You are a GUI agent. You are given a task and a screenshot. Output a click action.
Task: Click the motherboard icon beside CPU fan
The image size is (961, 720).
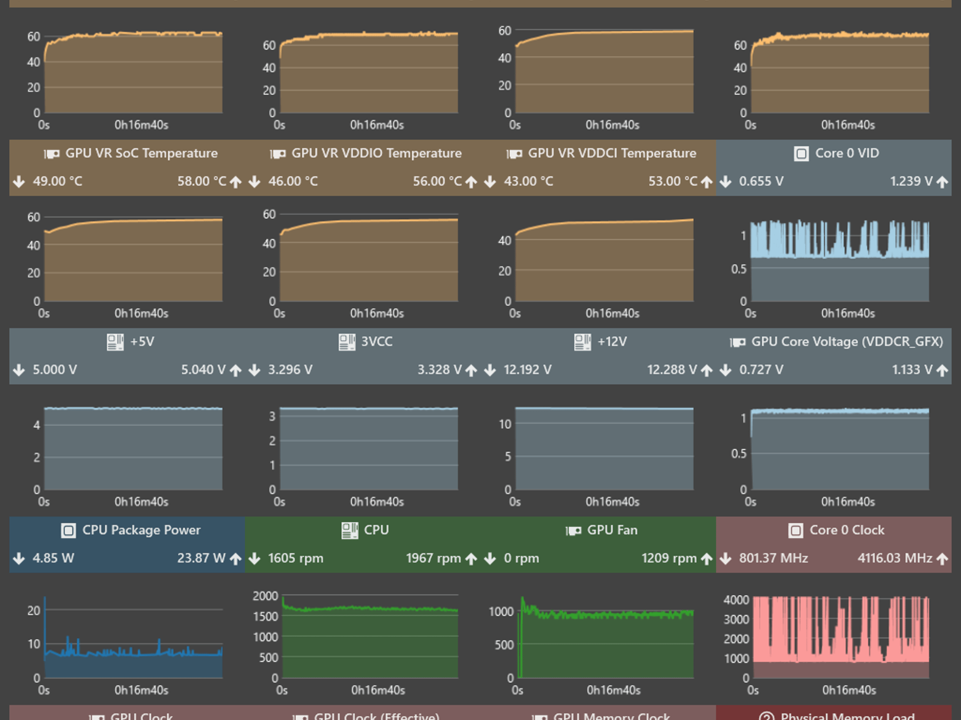point(350,531)
